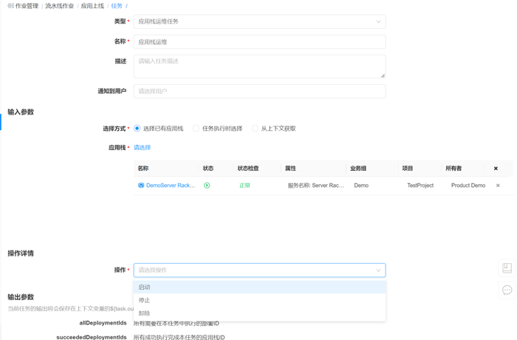Viewport: 517px width, 340px height.
Task: Select the 选择已有应用栈 radio button
Action: click(x=137, y=129)
